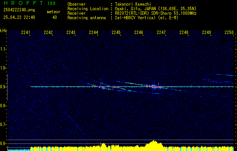The width and height of the screenshot is (237, 151).
Task: Click the version number 1.0.0
Action: [51, 3]
